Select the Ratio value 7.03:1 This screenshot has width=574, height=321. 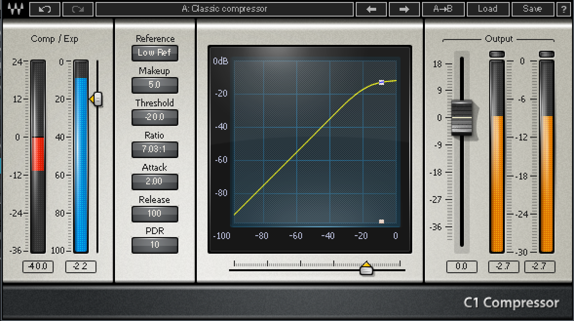[x=155, y=149]
